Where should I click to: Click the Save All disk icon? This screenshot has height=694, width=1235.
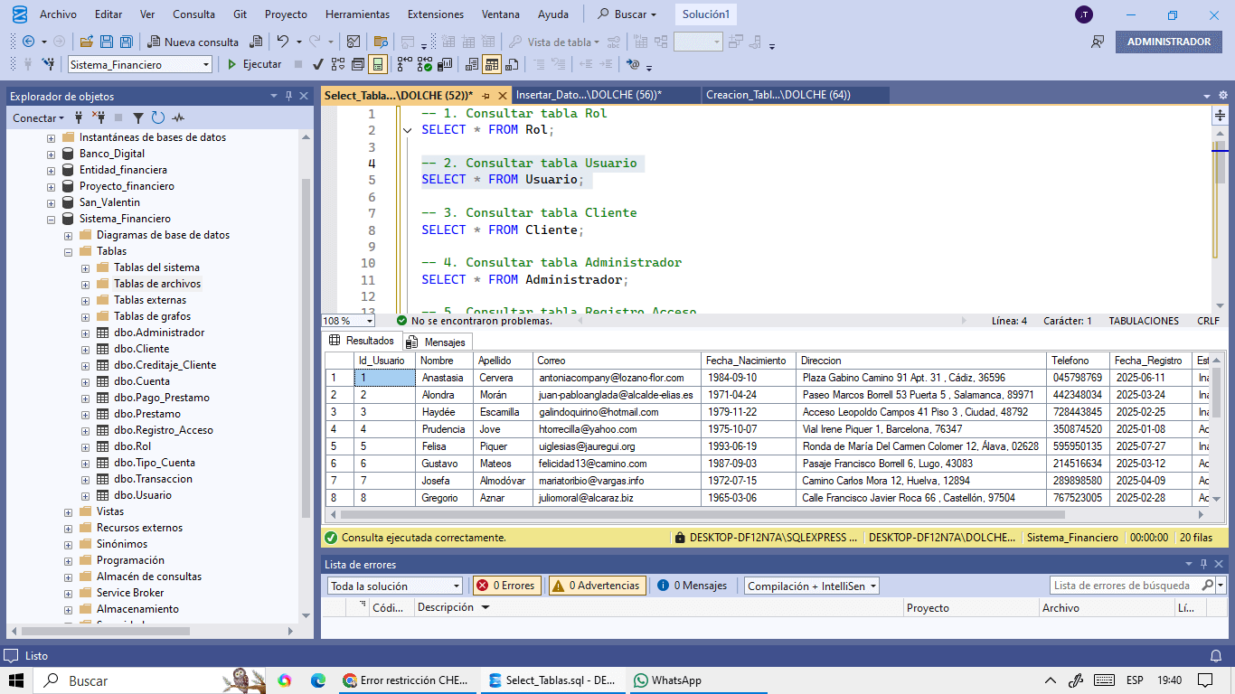127,42
